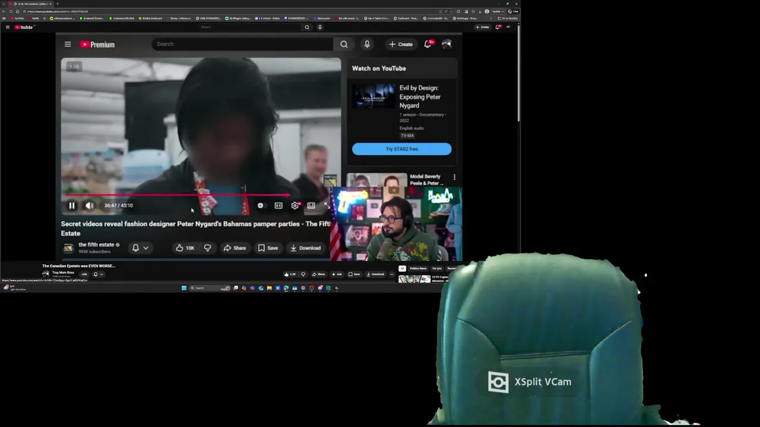Share The Canadian Epstein video
The width and height of the screenshot is (760, 427).
319,274
